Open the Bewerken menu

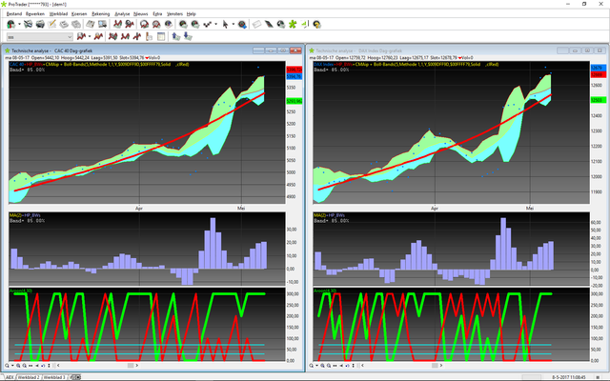click(35, 13)
